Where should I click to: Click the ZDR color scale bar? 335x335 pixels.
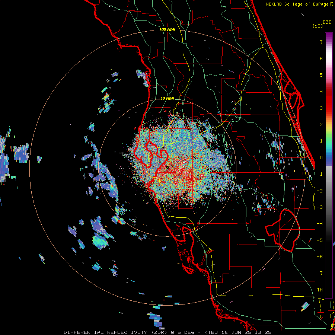329,165
